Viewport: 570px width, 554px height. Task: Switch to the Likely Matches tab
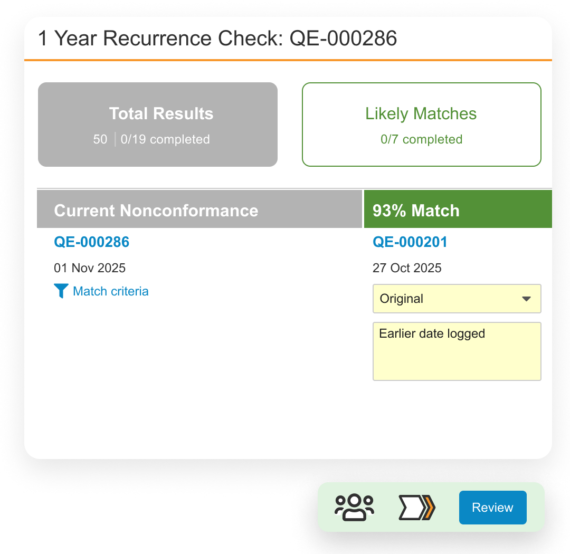click(x=421, y=114)
